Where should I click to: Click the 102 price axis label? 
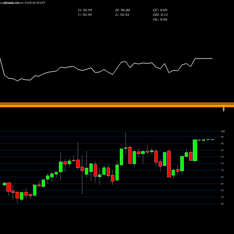tap(223, 132)
